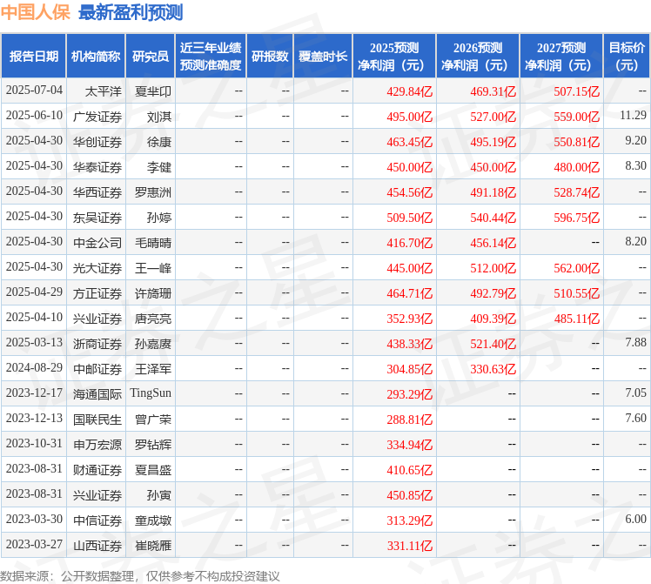Viewport: 651px width, 584px height.
Task: Select target price 8.20
Action: click(x=635, y=241)
